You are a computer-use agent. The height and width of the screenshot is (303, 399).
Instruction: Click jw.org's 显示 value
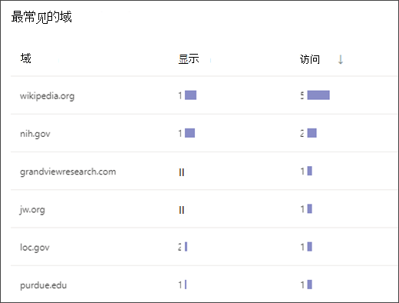pos(182,210)
